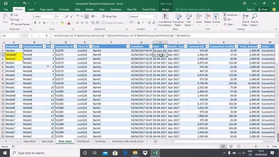Open the Name Box dropdown arrow
The image size is (279, 157).
coord(20,36)
